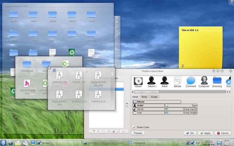Image resolution: width=234 pixels, height=146 pixels.
Task: Click the rename layout icon button
Action: [124, 132]
